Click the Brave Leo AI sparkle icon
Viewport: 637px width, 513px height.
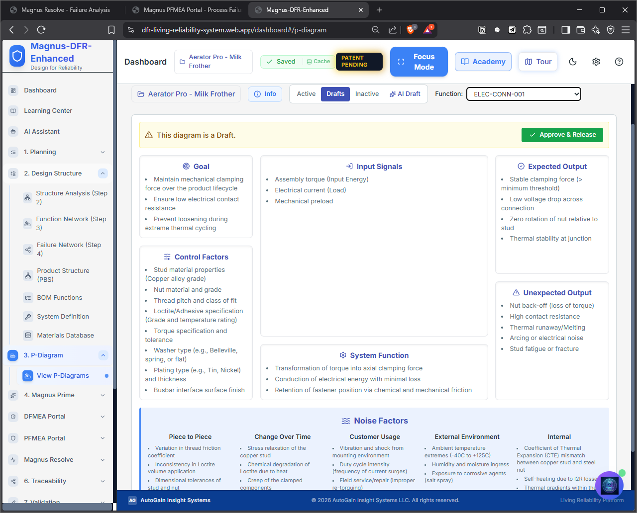point(596,30)
